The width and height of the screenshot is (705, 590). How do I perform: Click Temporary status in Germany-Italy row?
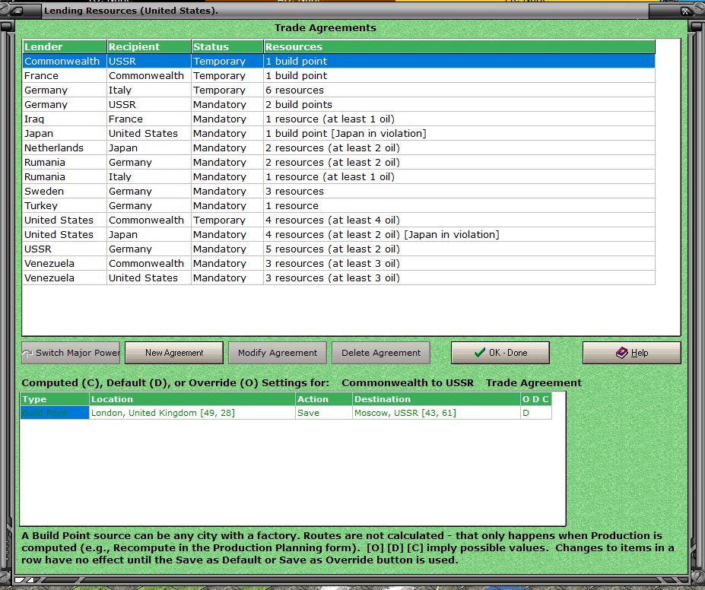(227, 90)
